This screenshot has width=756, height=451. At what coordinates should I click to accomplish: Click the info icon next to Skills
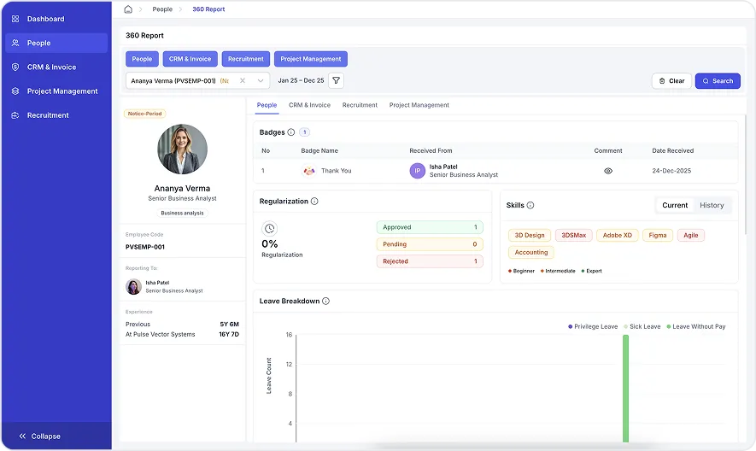[530, 205]
